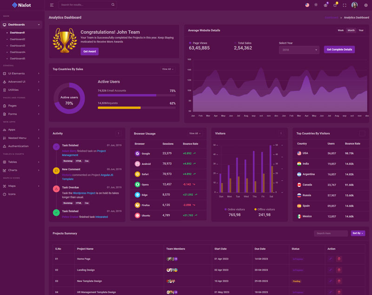This screenshot has width=372, height=295.
Task: Open the settings gear in top bar
Action: [x=366, y=5]
